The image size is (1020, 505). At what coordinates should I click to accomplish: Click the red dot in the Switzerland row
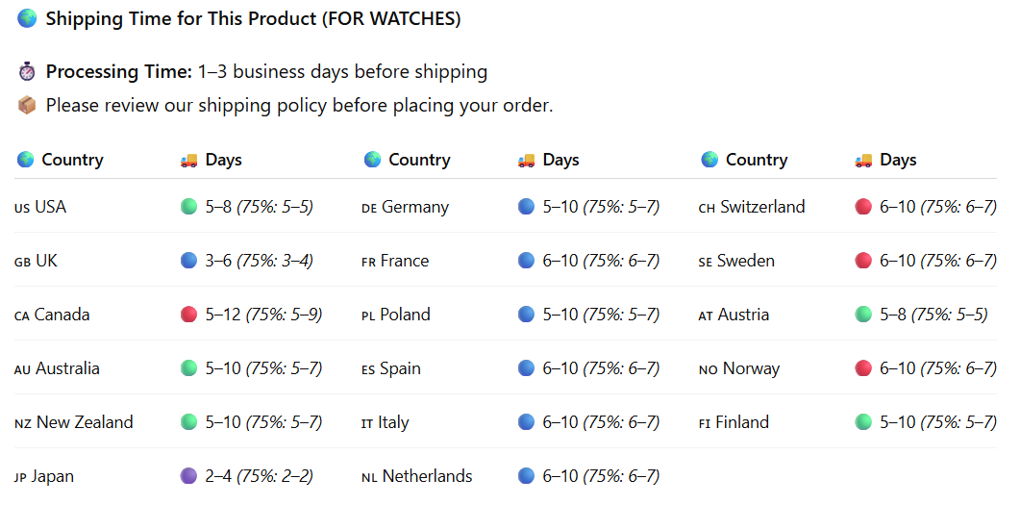point(863,206)
